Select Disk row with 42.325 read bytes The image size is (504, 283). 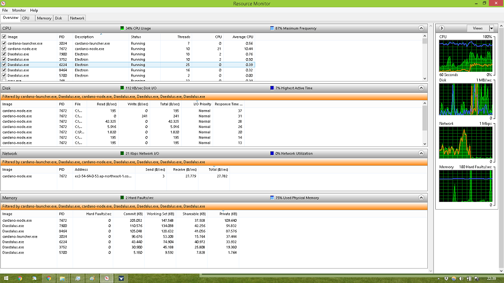tap(122, 121)
